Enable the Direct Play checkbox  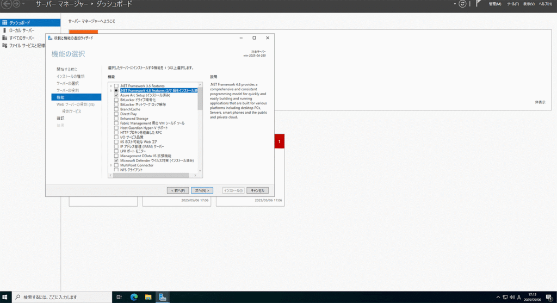(x=116, y=114)
